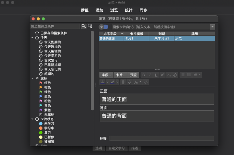Click the 卡片... cards button

click(x=121, y=75)
